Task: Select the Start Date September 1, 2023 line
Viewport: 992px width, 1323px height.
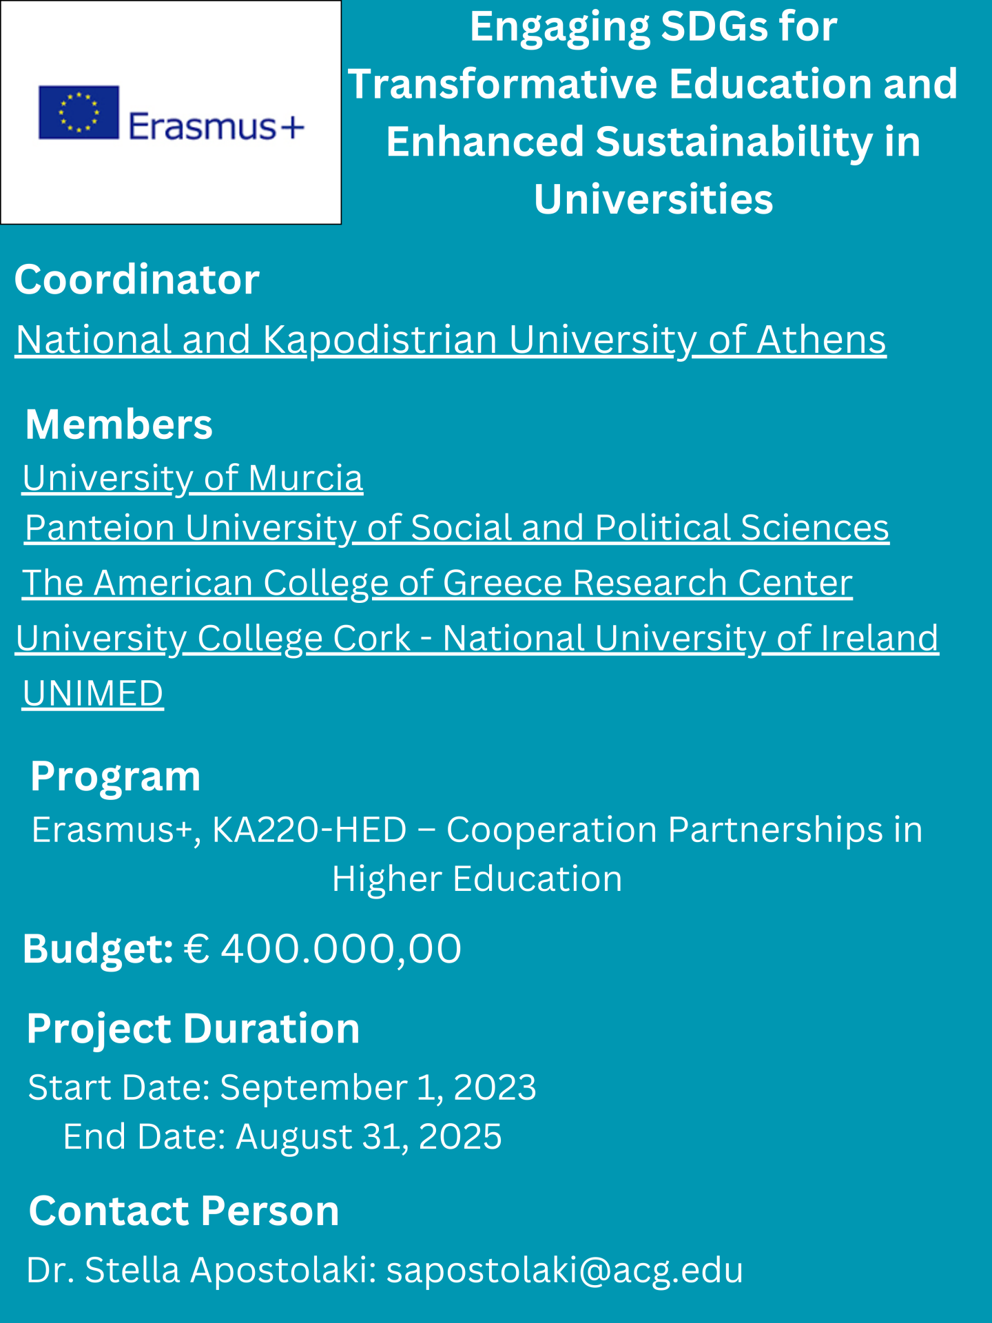Action: pyautogui.click(x=282, y=1087)
